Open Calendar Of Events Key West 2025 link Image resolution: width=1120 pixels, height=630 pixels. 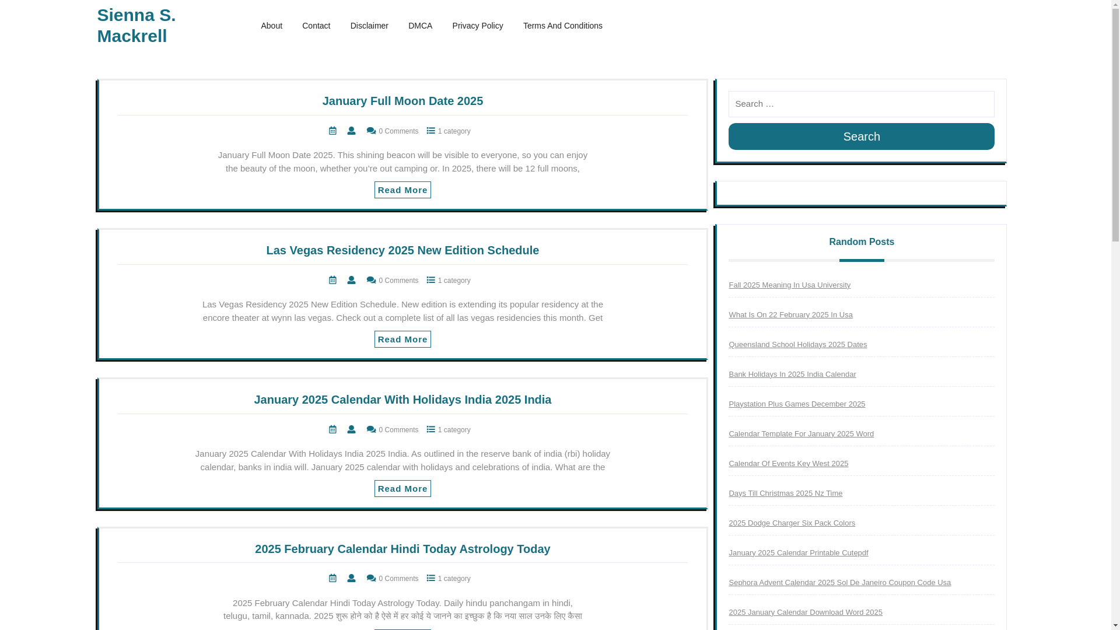[x=788, y=464]
